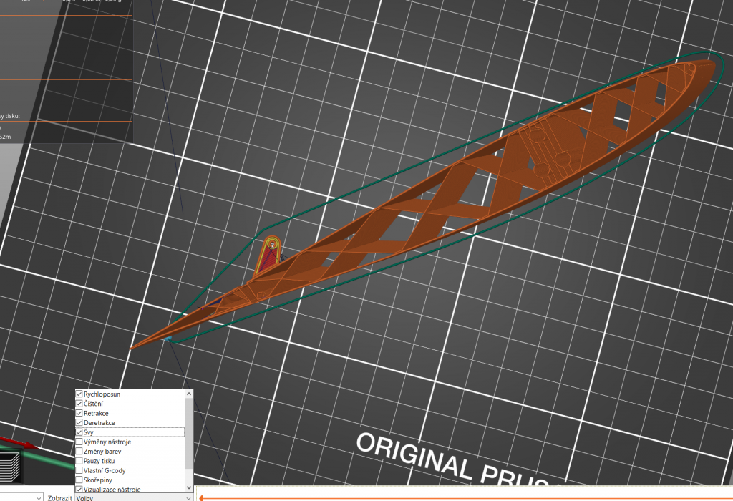Disable Retrakce display

[79, 414]
